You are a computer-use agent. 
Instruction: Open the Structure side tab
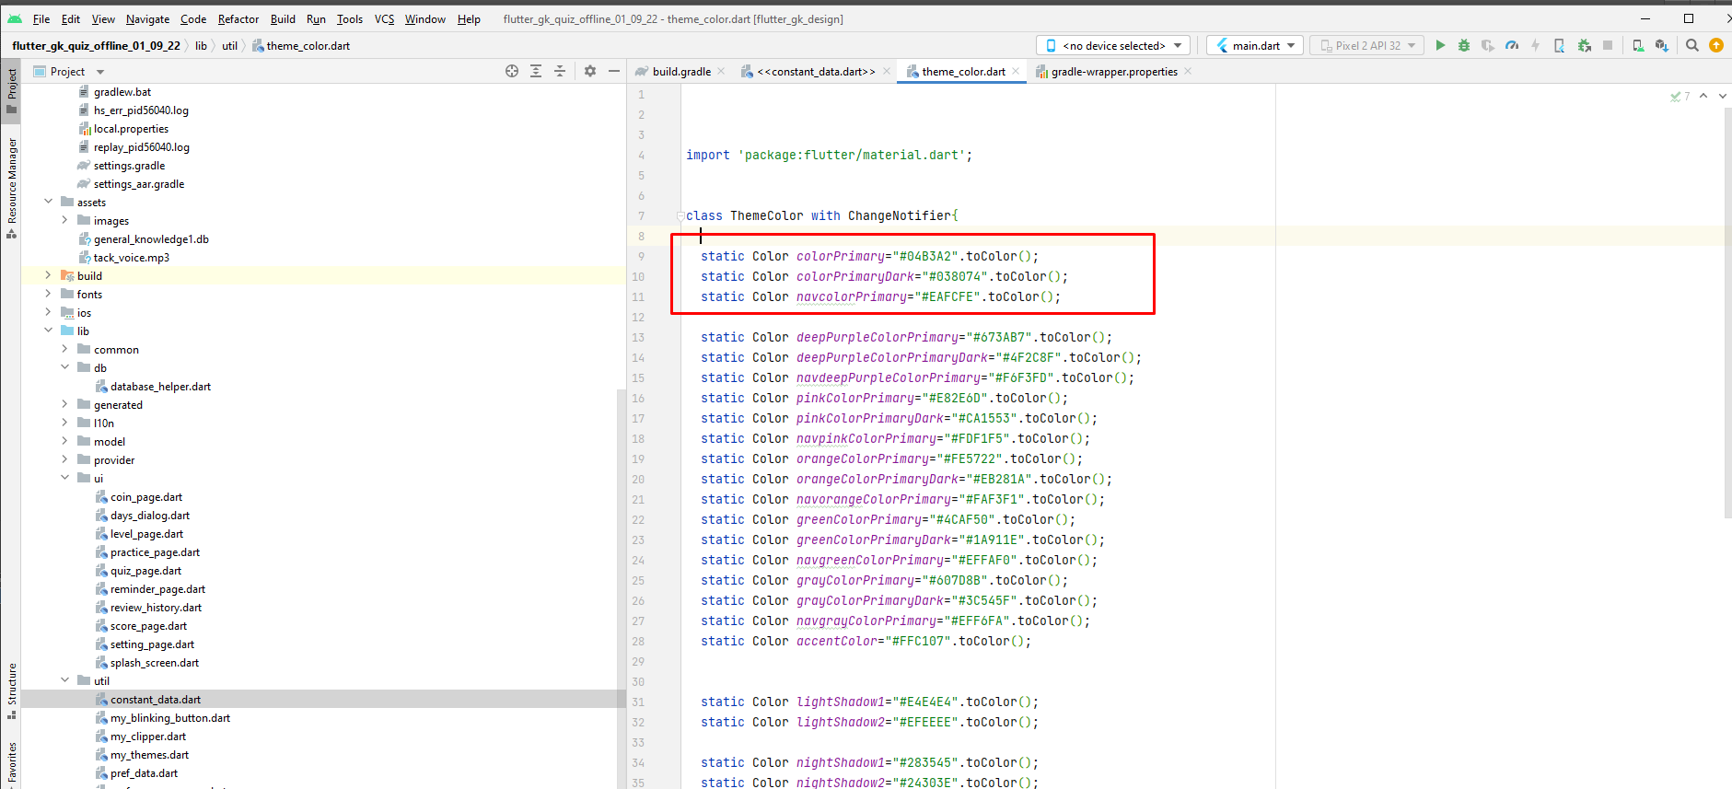(11, 691)
